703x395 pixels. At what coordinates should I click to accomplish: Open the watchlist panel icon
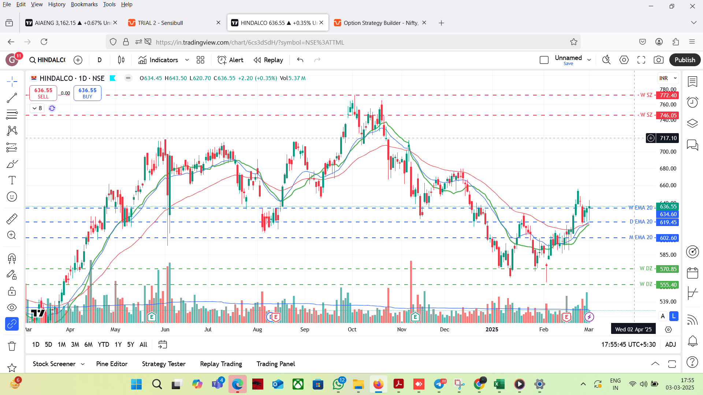click(692, 82)
